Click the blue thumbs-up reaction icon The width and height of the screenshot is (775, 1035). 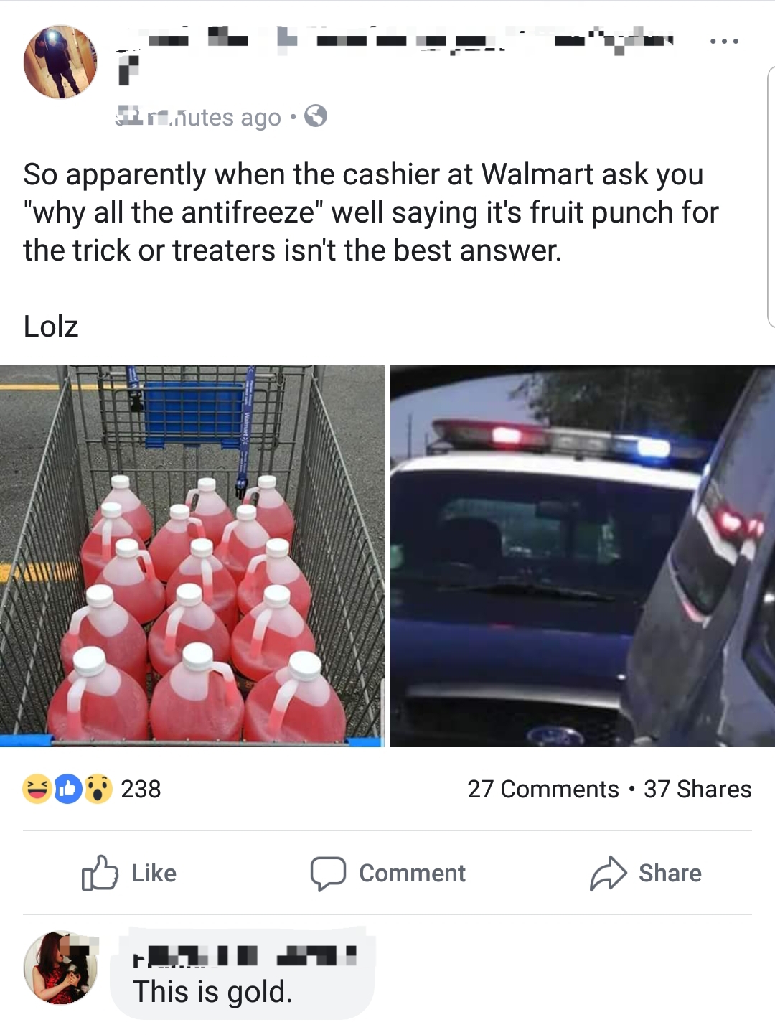67,789
